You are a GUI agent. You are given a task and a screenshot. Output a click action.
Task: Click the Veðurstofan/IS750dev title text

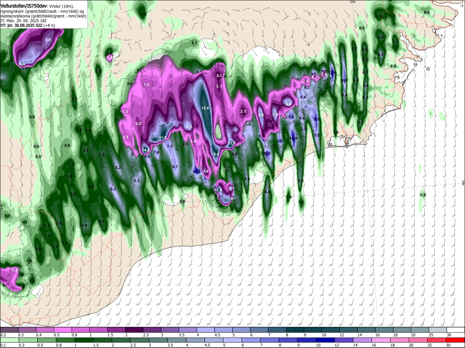[24, 6]
